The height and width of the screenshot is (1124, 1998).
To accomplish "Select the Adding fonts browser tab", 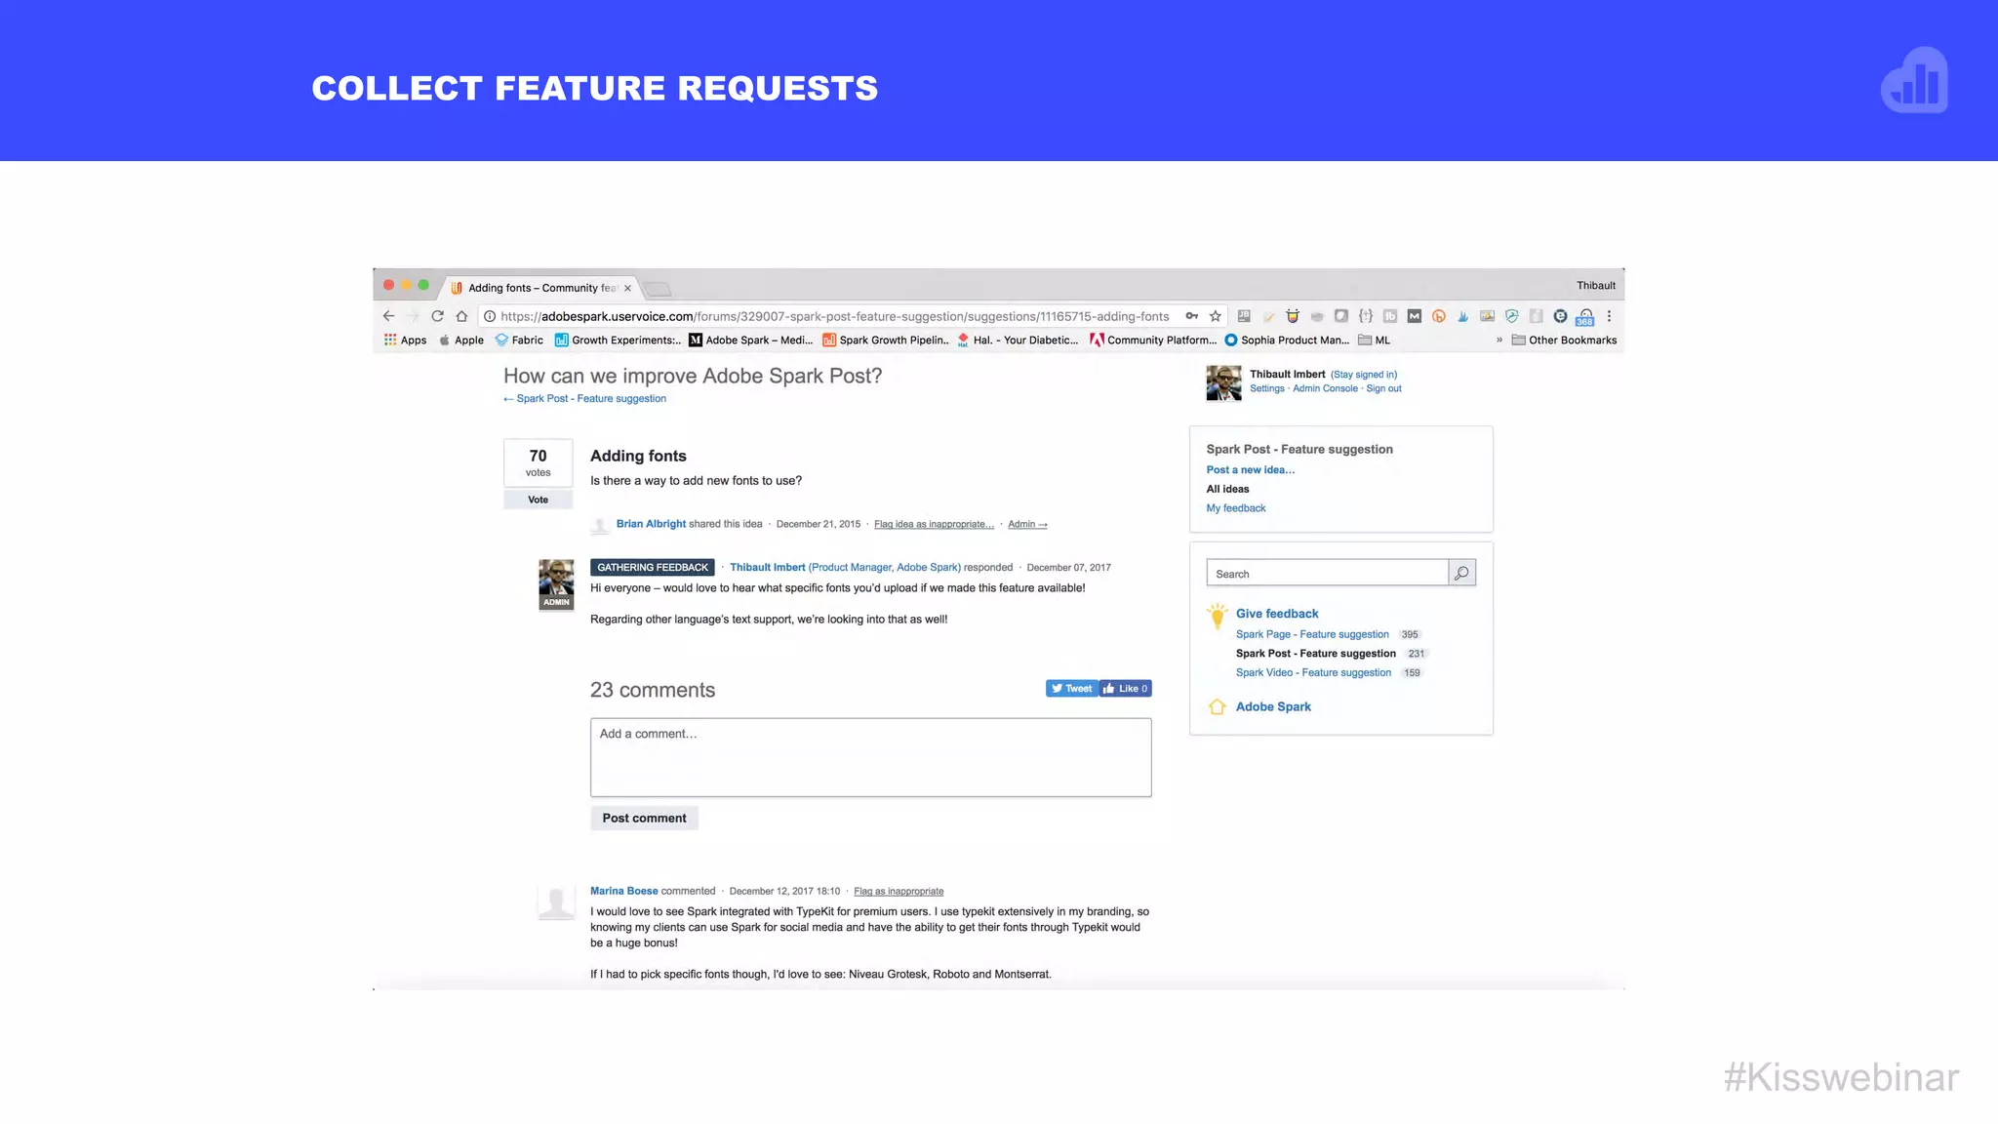I will 542,288.
